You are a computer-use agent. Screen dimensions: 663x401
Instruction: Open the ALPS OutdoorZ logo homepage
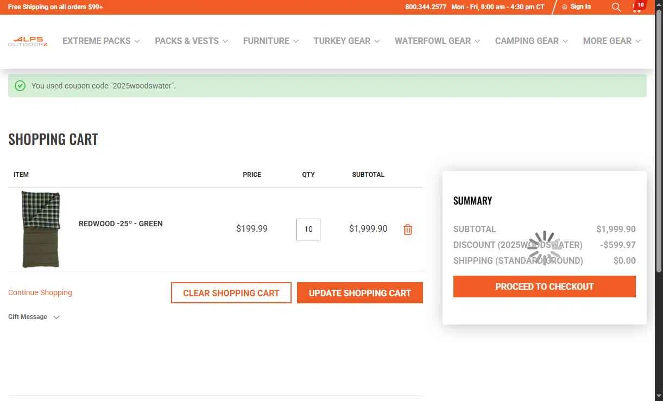tap(28, 41)
